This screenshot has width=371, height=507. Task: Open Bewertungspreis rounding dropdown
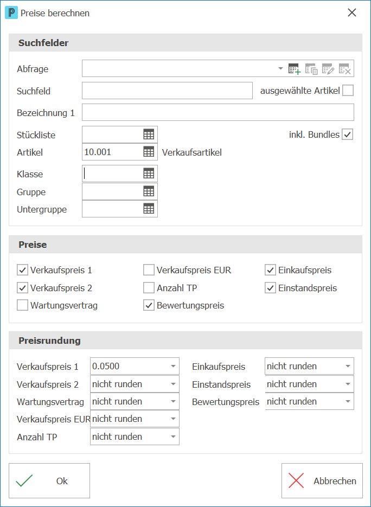(x=348, y=402)
